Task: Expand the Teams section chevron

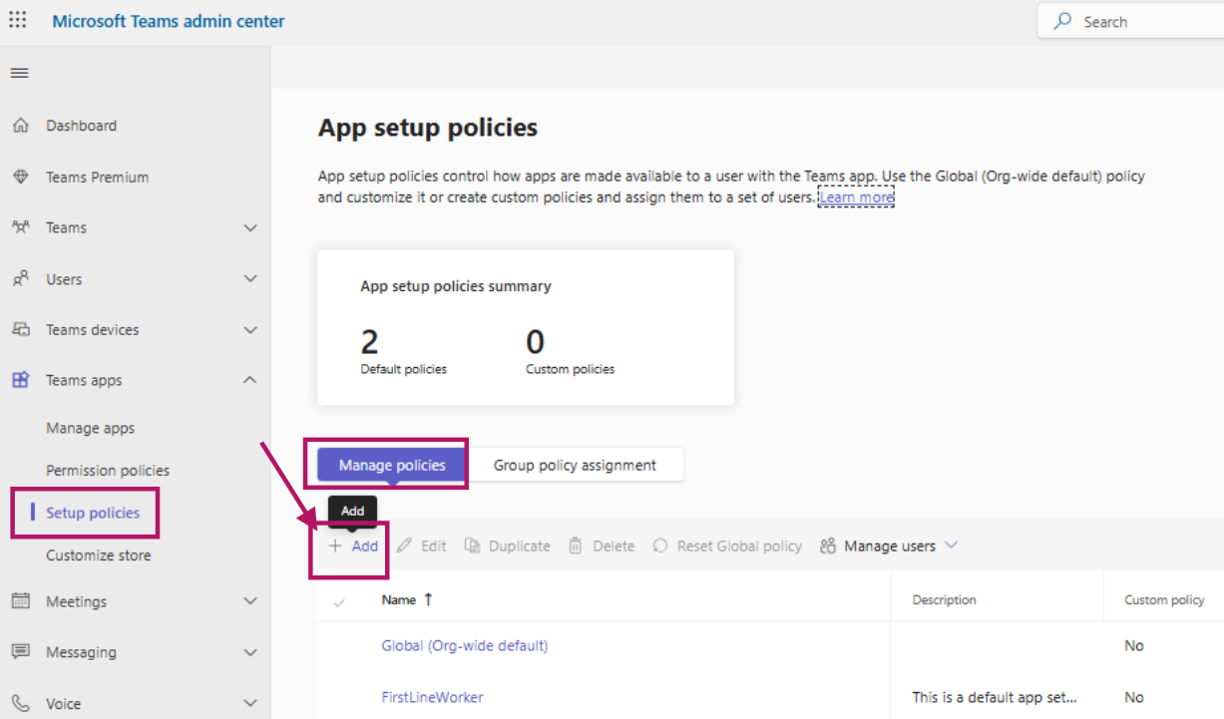Action: point(250,227)
